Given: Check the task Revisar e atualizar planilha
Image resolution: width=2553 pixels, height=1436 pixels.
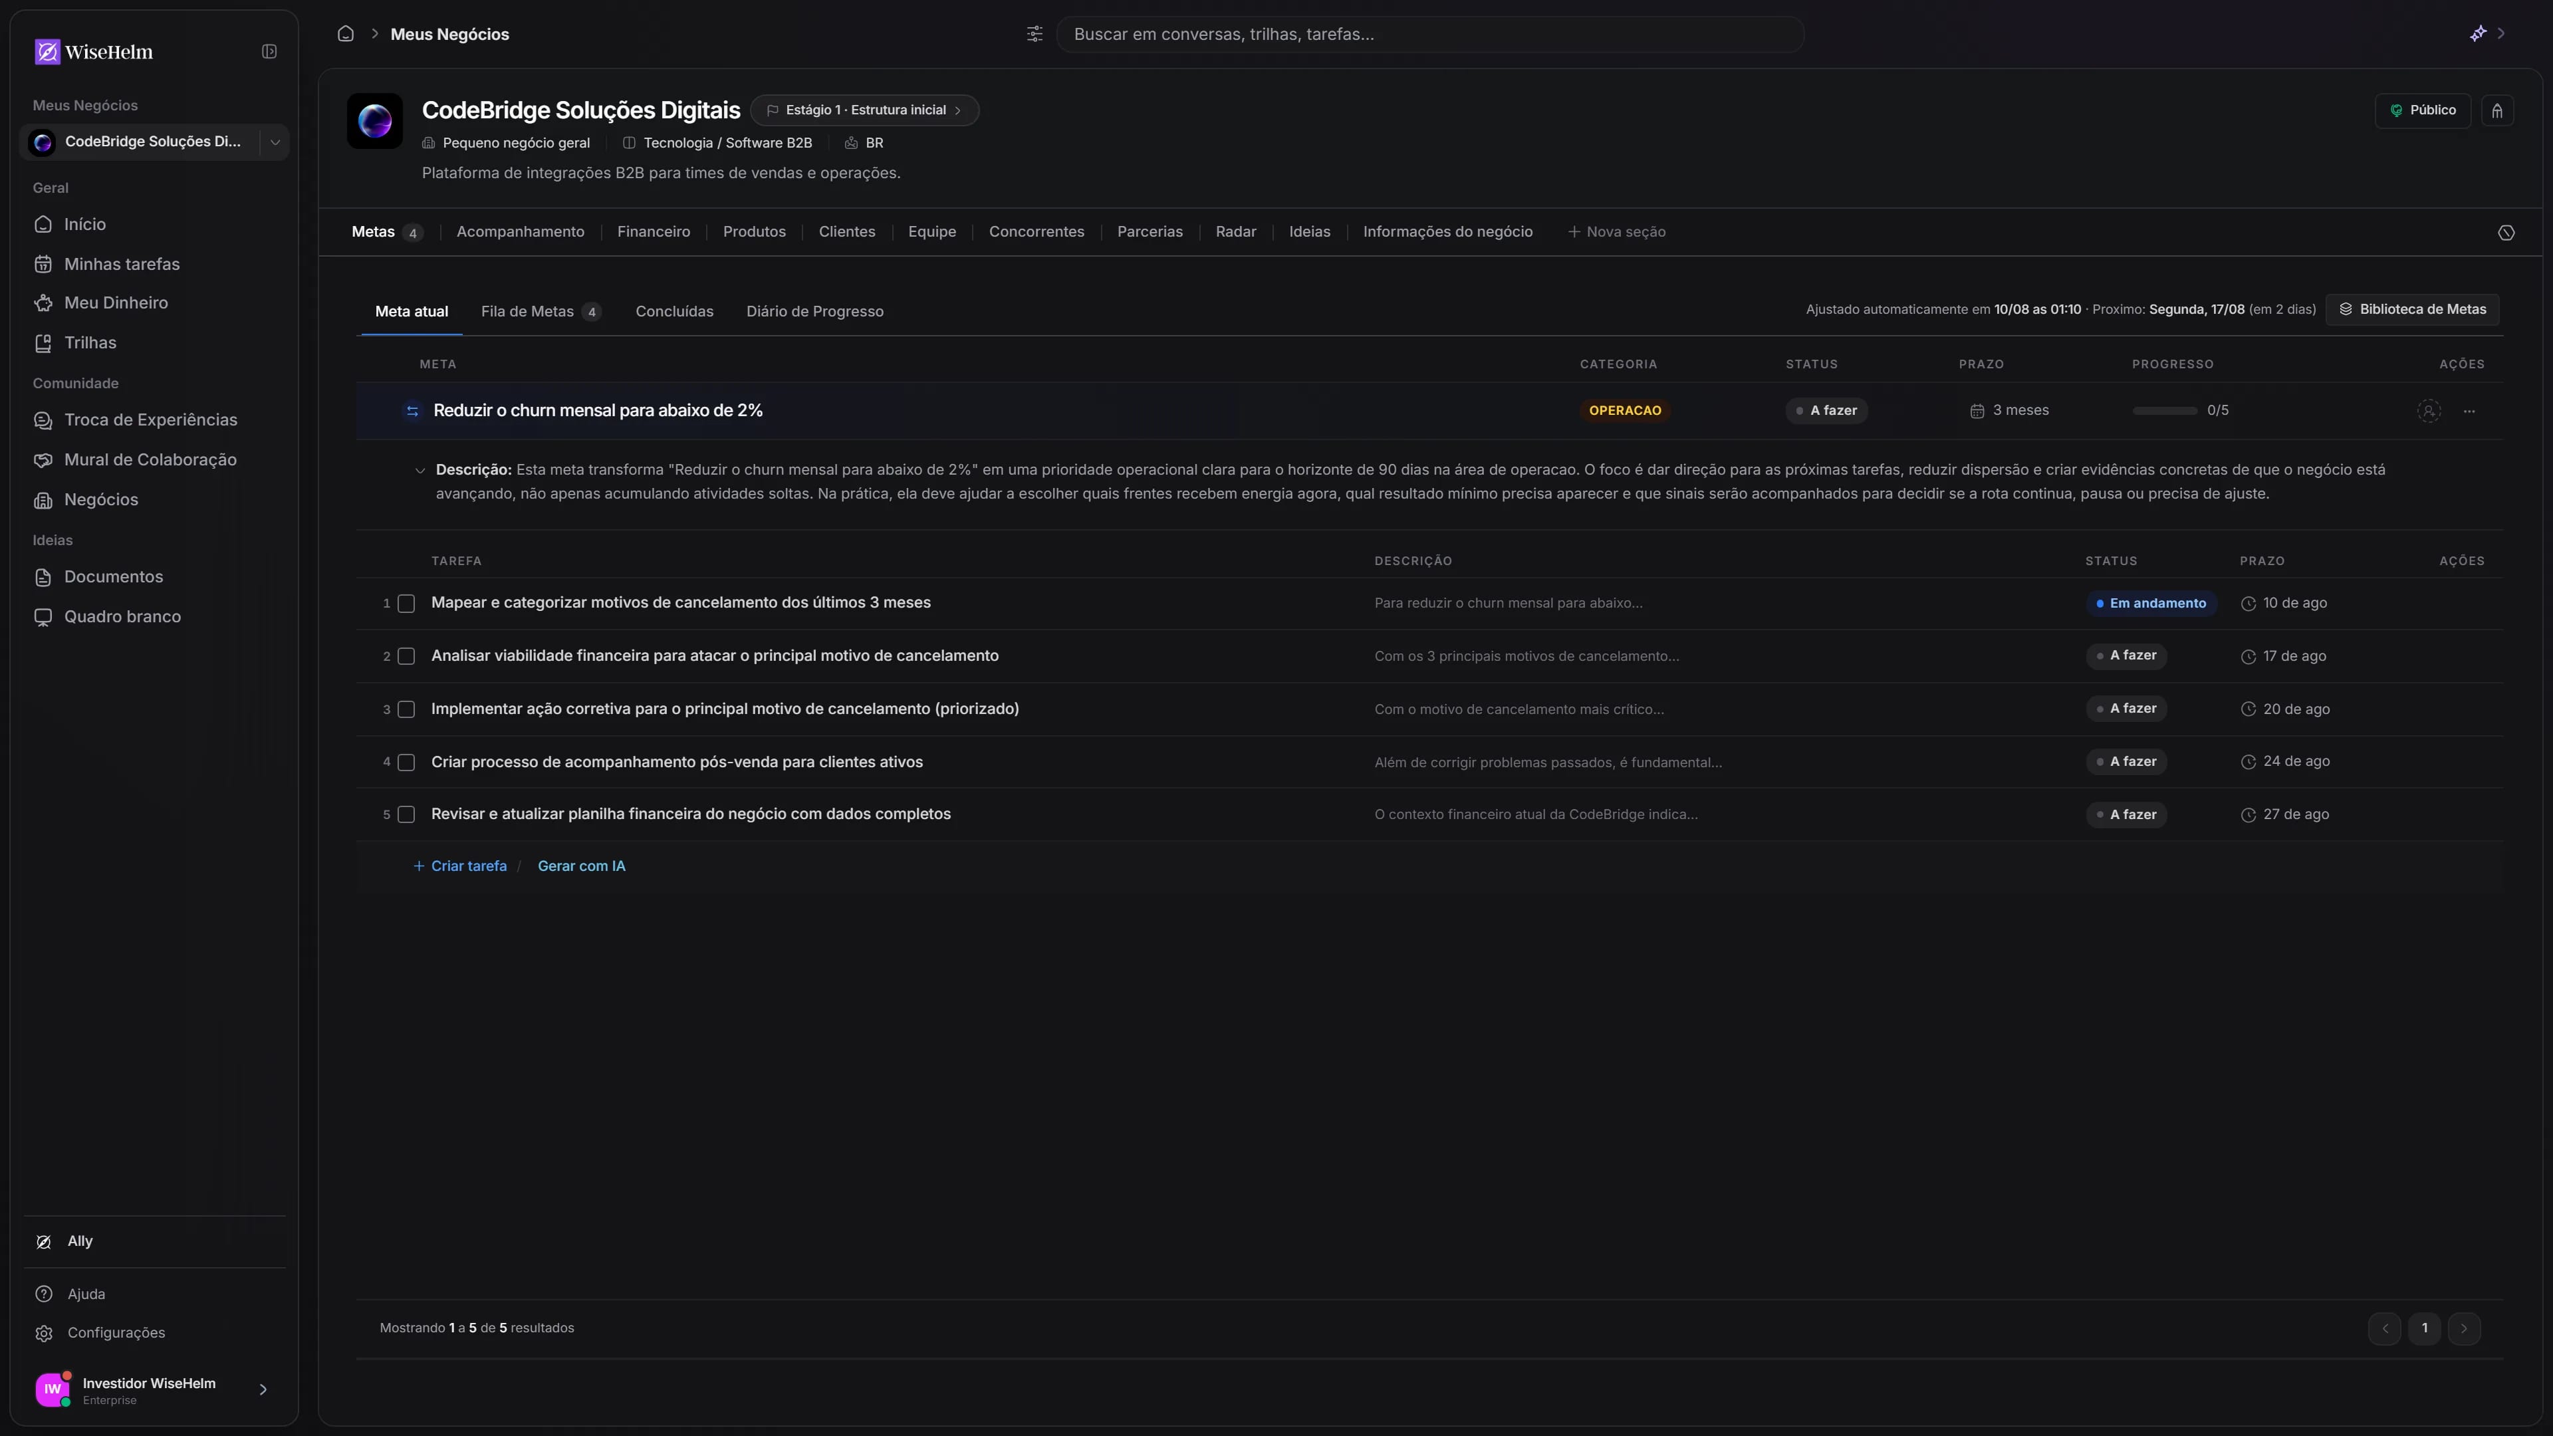Looking at the screenshot, I should coord(406,814).
